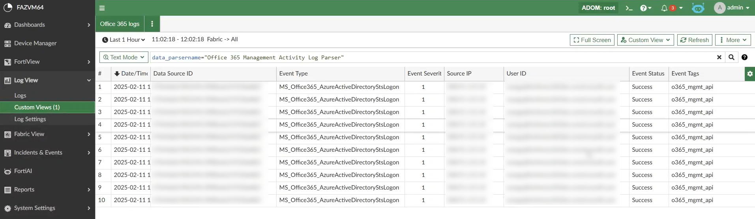
Task: Expand the Dashboards menu chevron
Action: pos(89,25)
